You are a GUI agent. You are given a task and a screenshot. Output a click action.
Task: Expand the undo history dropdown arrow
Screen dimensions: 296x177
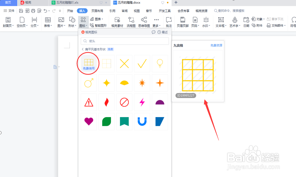(49, 11)
